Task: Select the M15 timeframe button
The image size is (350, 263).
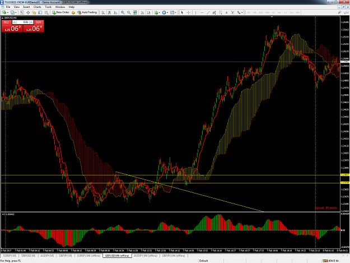Action: click(x=261, y=12)
